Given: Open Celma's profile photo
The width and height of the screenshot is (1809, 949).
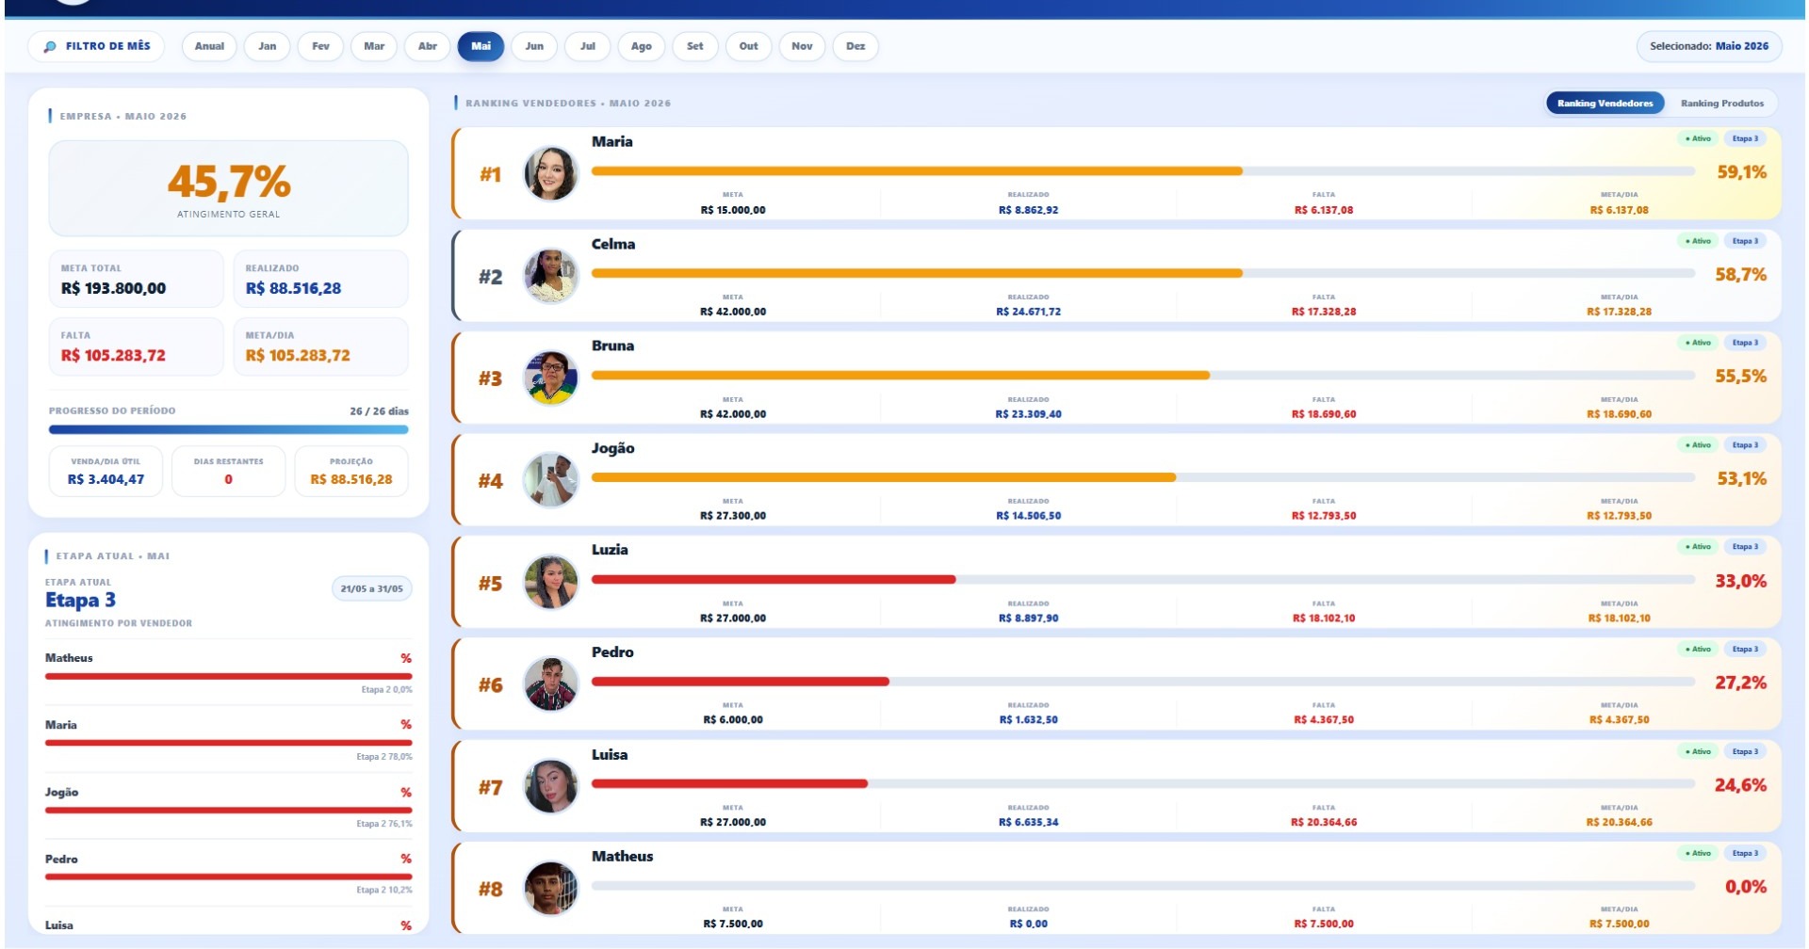Looking at the screenshot, I should (x=550, y=276).
